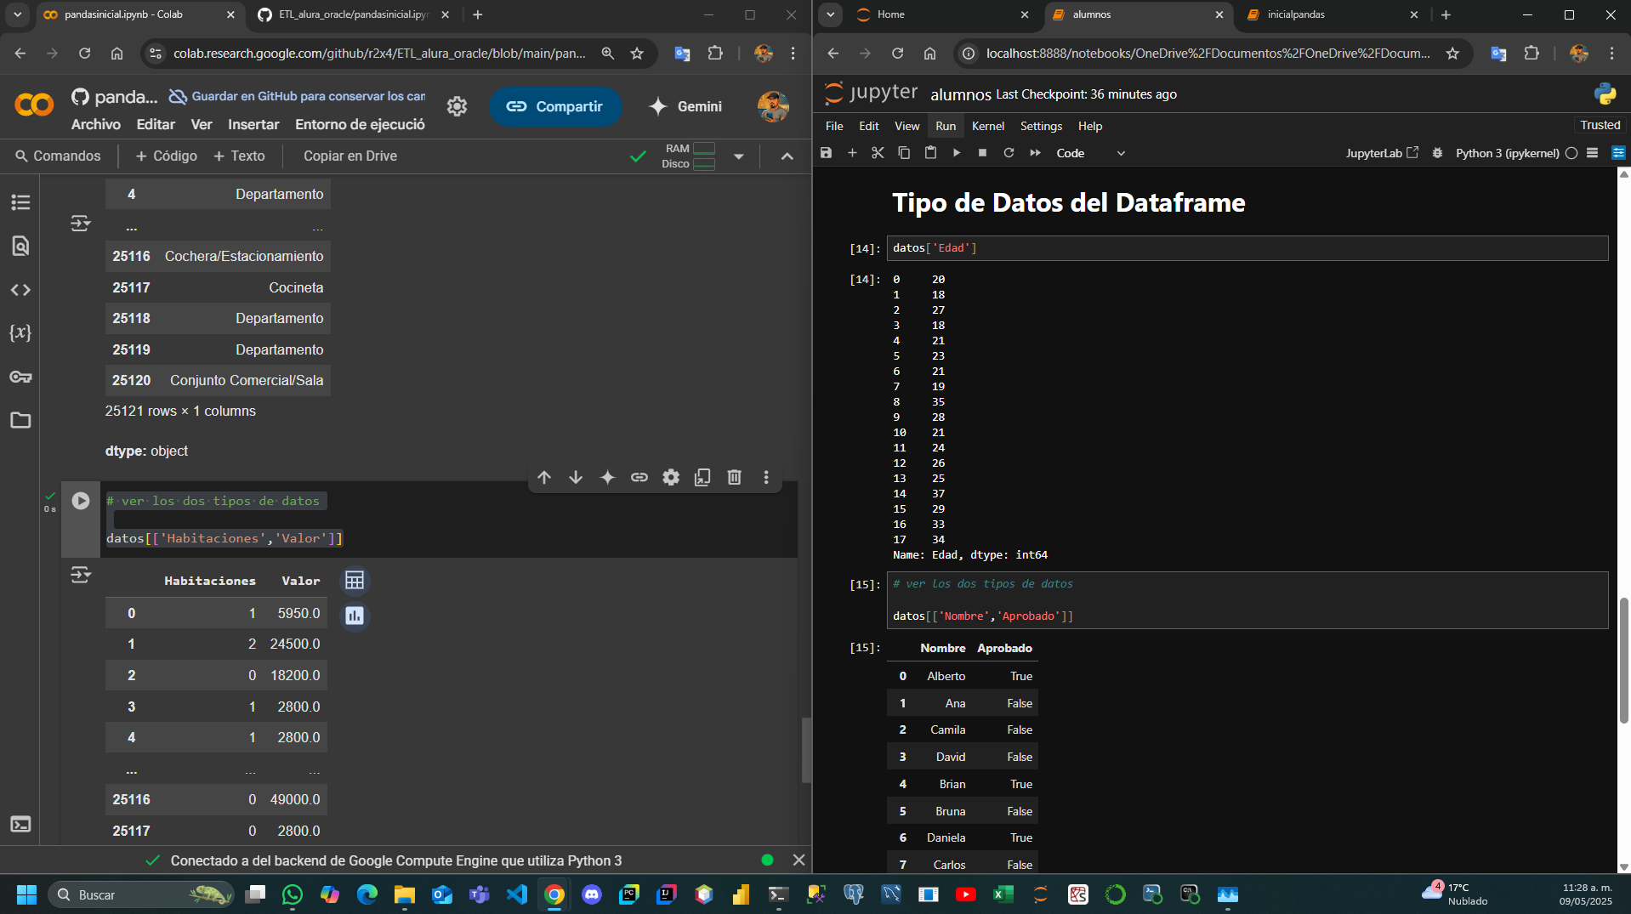
Task: Mirror cell in tab icon
Action: 702,478
